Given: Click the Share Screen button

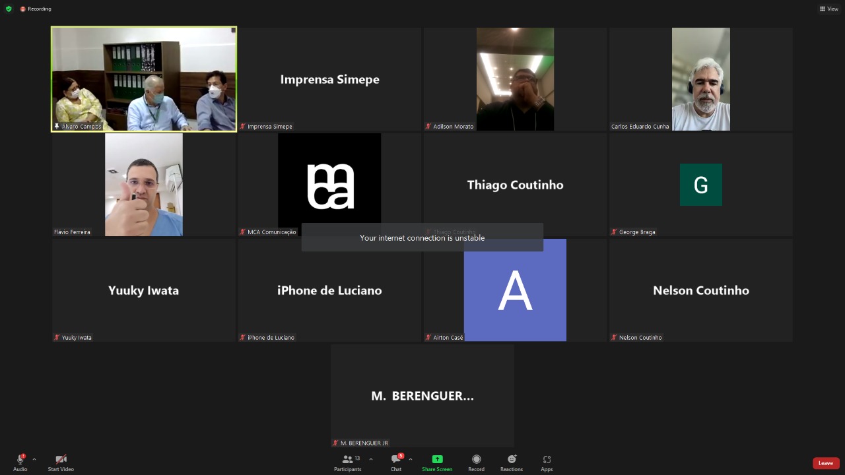Looking at the screenshot, I should [x=437, y=462].
